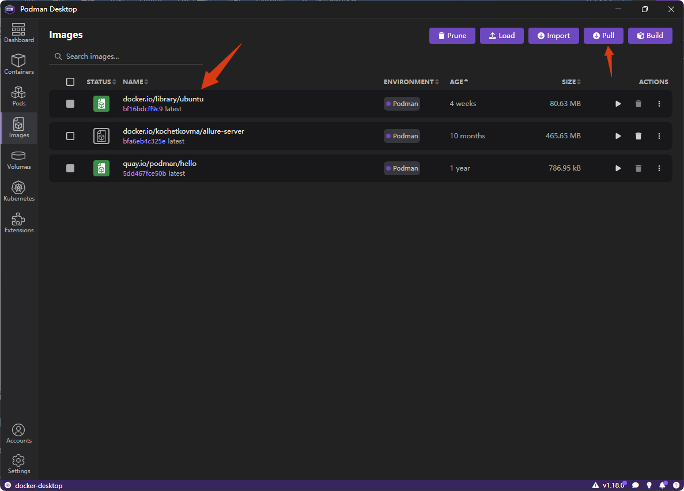Tick the checkbox for the podman/hello image
Screen dimensions: 684x491
[70, 168]
